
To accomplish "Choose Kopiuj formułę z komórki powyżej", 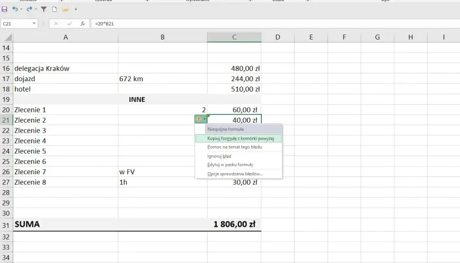I will [239, 138].
